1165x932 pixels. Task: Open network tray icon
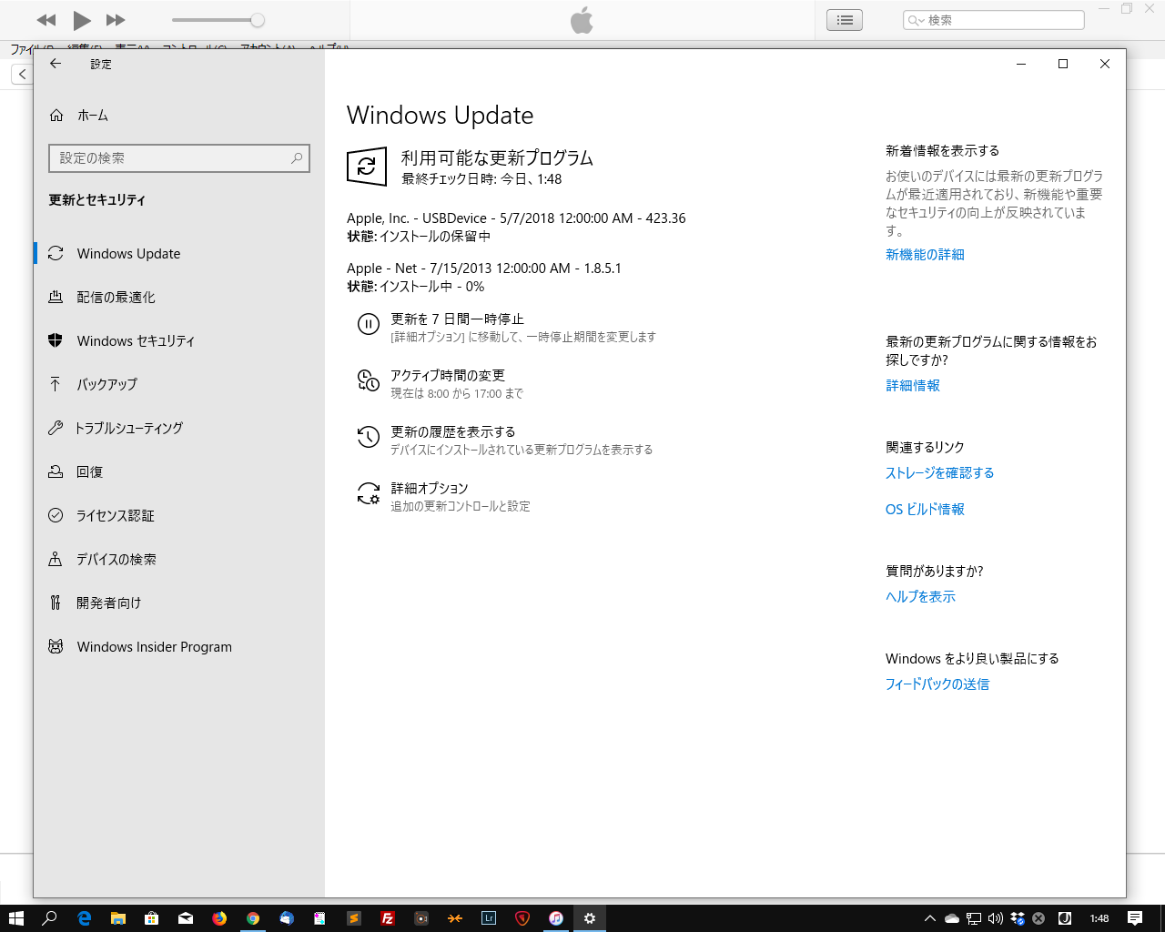[x=973, y=918]
